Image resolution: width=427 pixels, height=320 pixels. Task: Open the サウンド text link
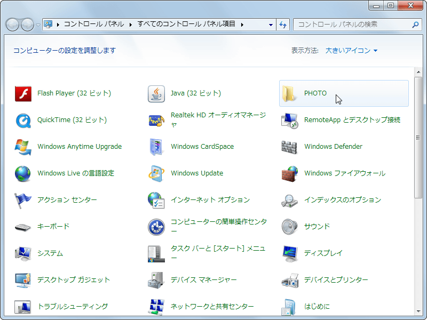(317, 226)
